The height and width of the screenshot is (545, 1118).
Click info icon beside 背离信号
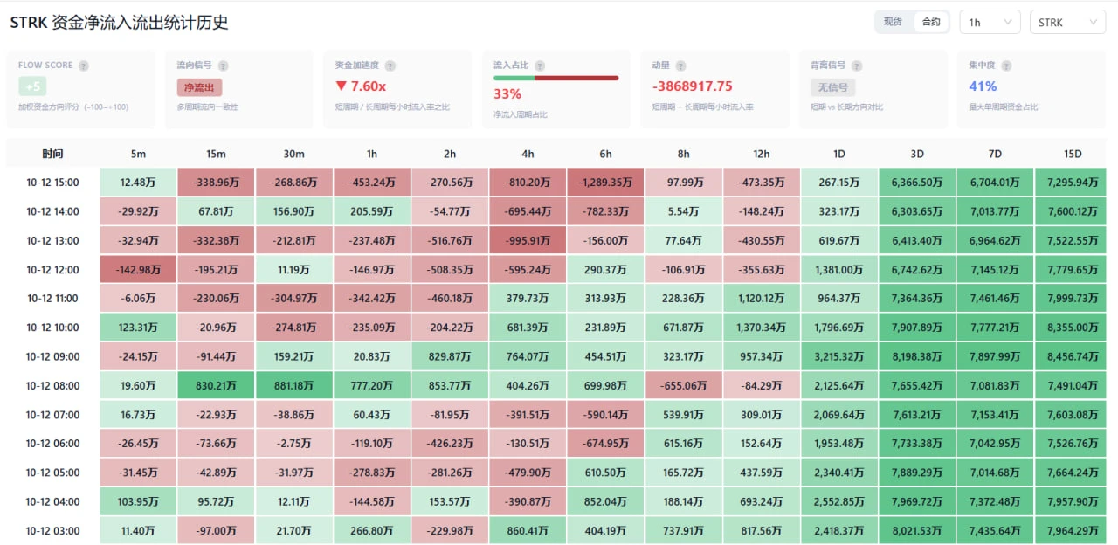click(857, 66)
